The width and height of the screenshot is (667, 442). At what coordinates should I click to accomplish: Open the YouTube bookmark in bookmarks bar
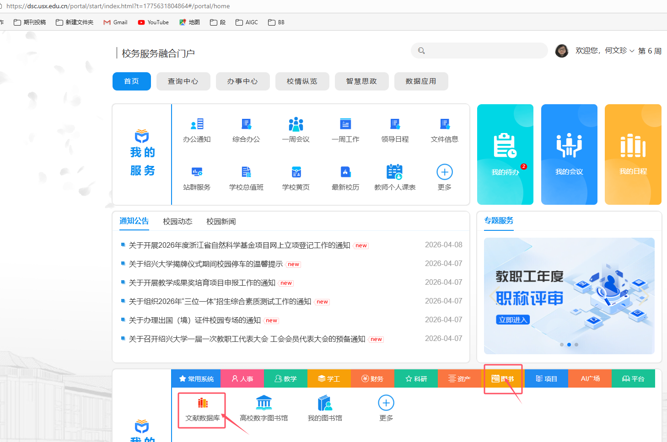click(153, 22)
